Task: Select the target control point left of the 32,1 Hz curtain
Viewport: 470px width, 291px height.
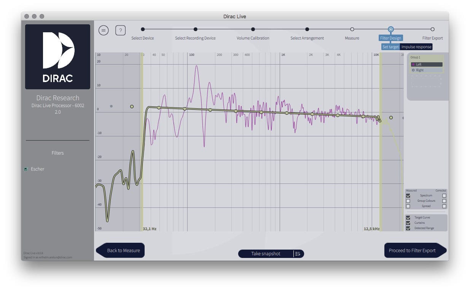Action: point(132,107)
